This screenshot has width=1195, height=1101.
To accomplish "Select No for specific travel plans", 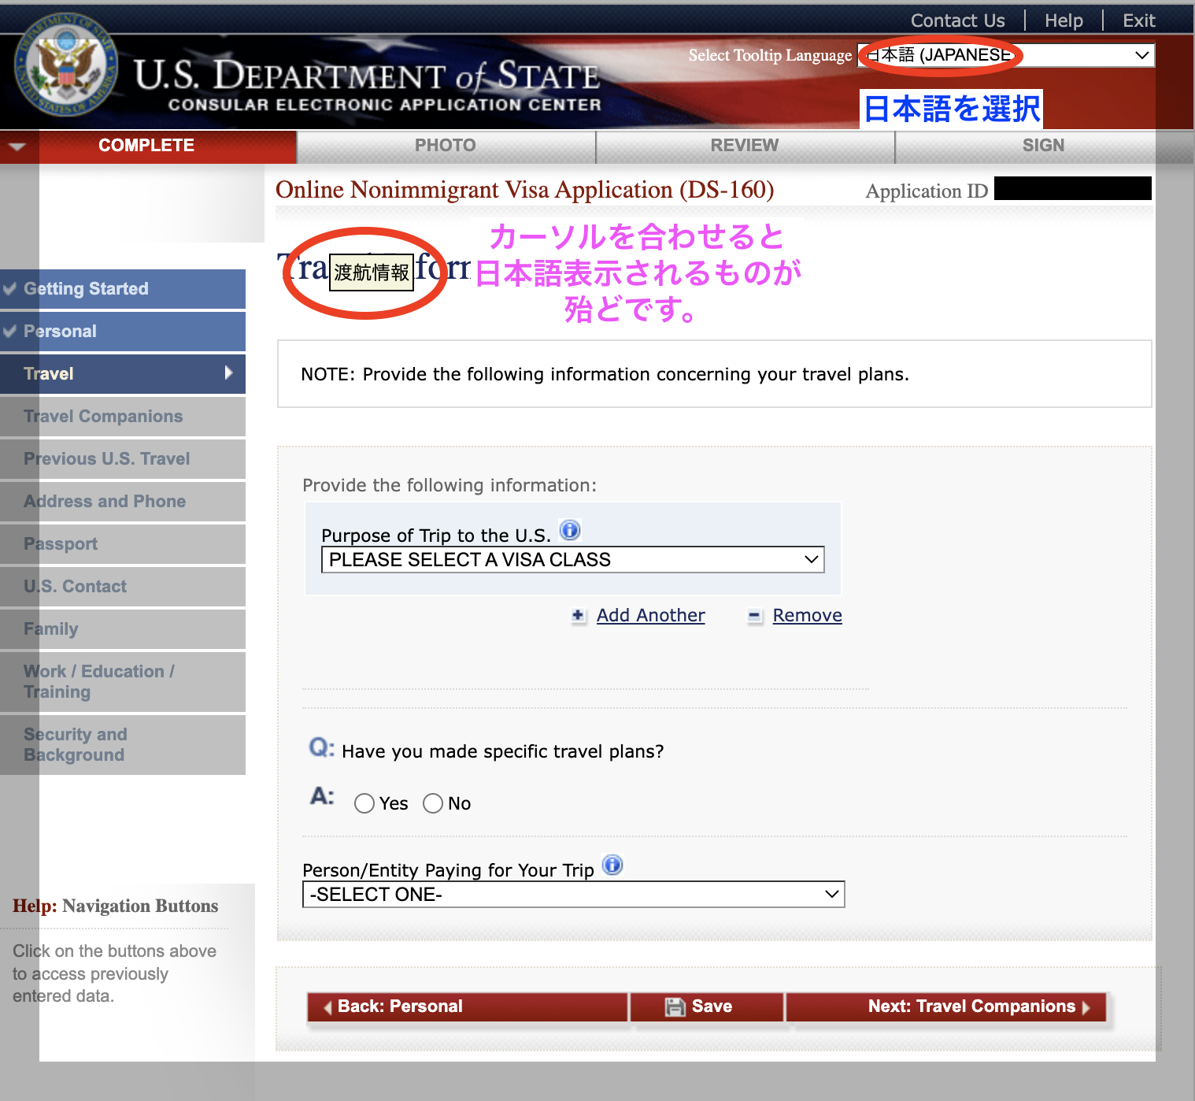I will click(433, 803).
